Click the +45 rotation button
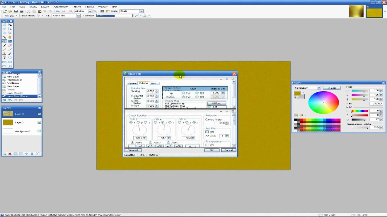The width and height of the screenshot is (387, 217). point(169,146)
